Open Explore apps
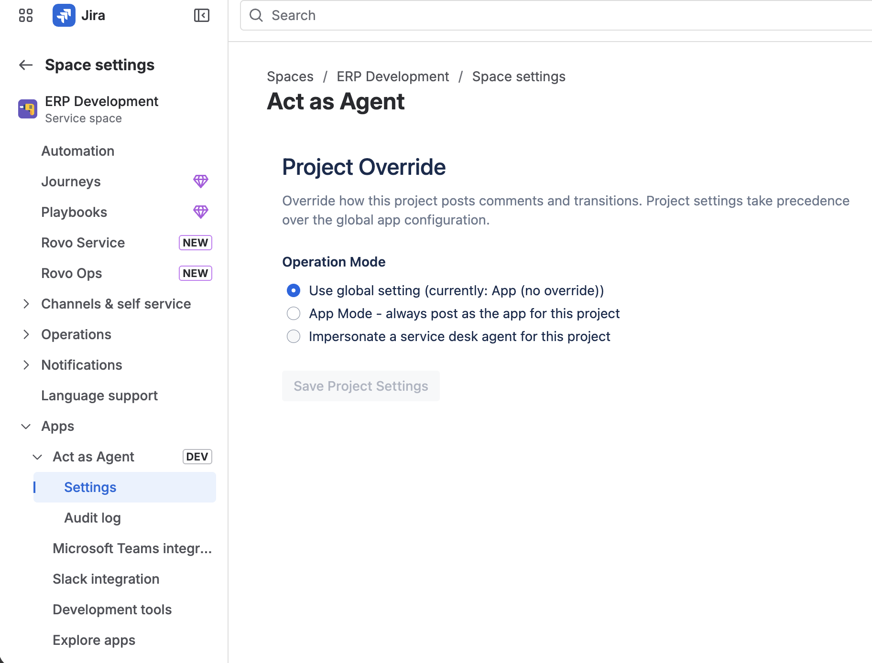Viewport: 872px width, 663px height. coord(94,640)
